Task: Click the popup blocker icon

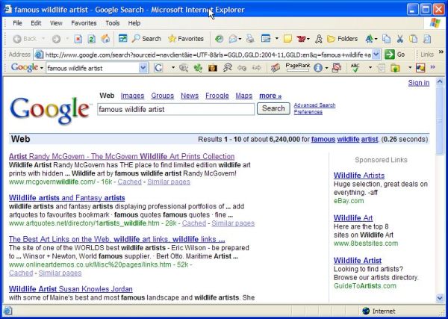Action: (x=337, y=68)
